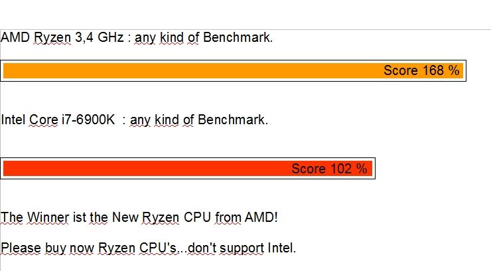Click the word 'Intel' before 'Core'
The height and width of the screenshot is (271, 491).
[13, 120]
